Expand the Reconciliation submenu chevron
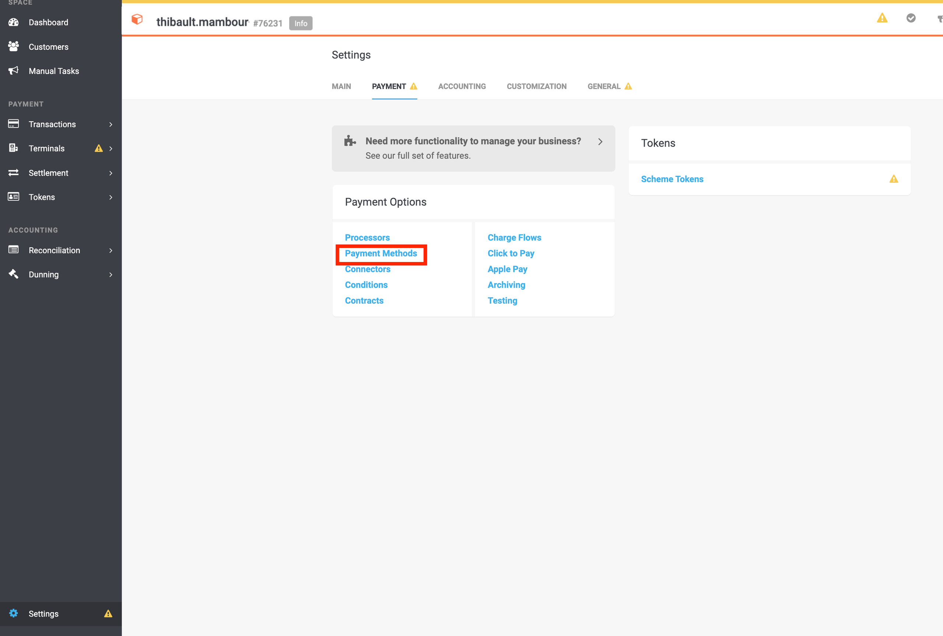Image resolution: width=943 pixels, height=636 pixels. pos(111,251)
